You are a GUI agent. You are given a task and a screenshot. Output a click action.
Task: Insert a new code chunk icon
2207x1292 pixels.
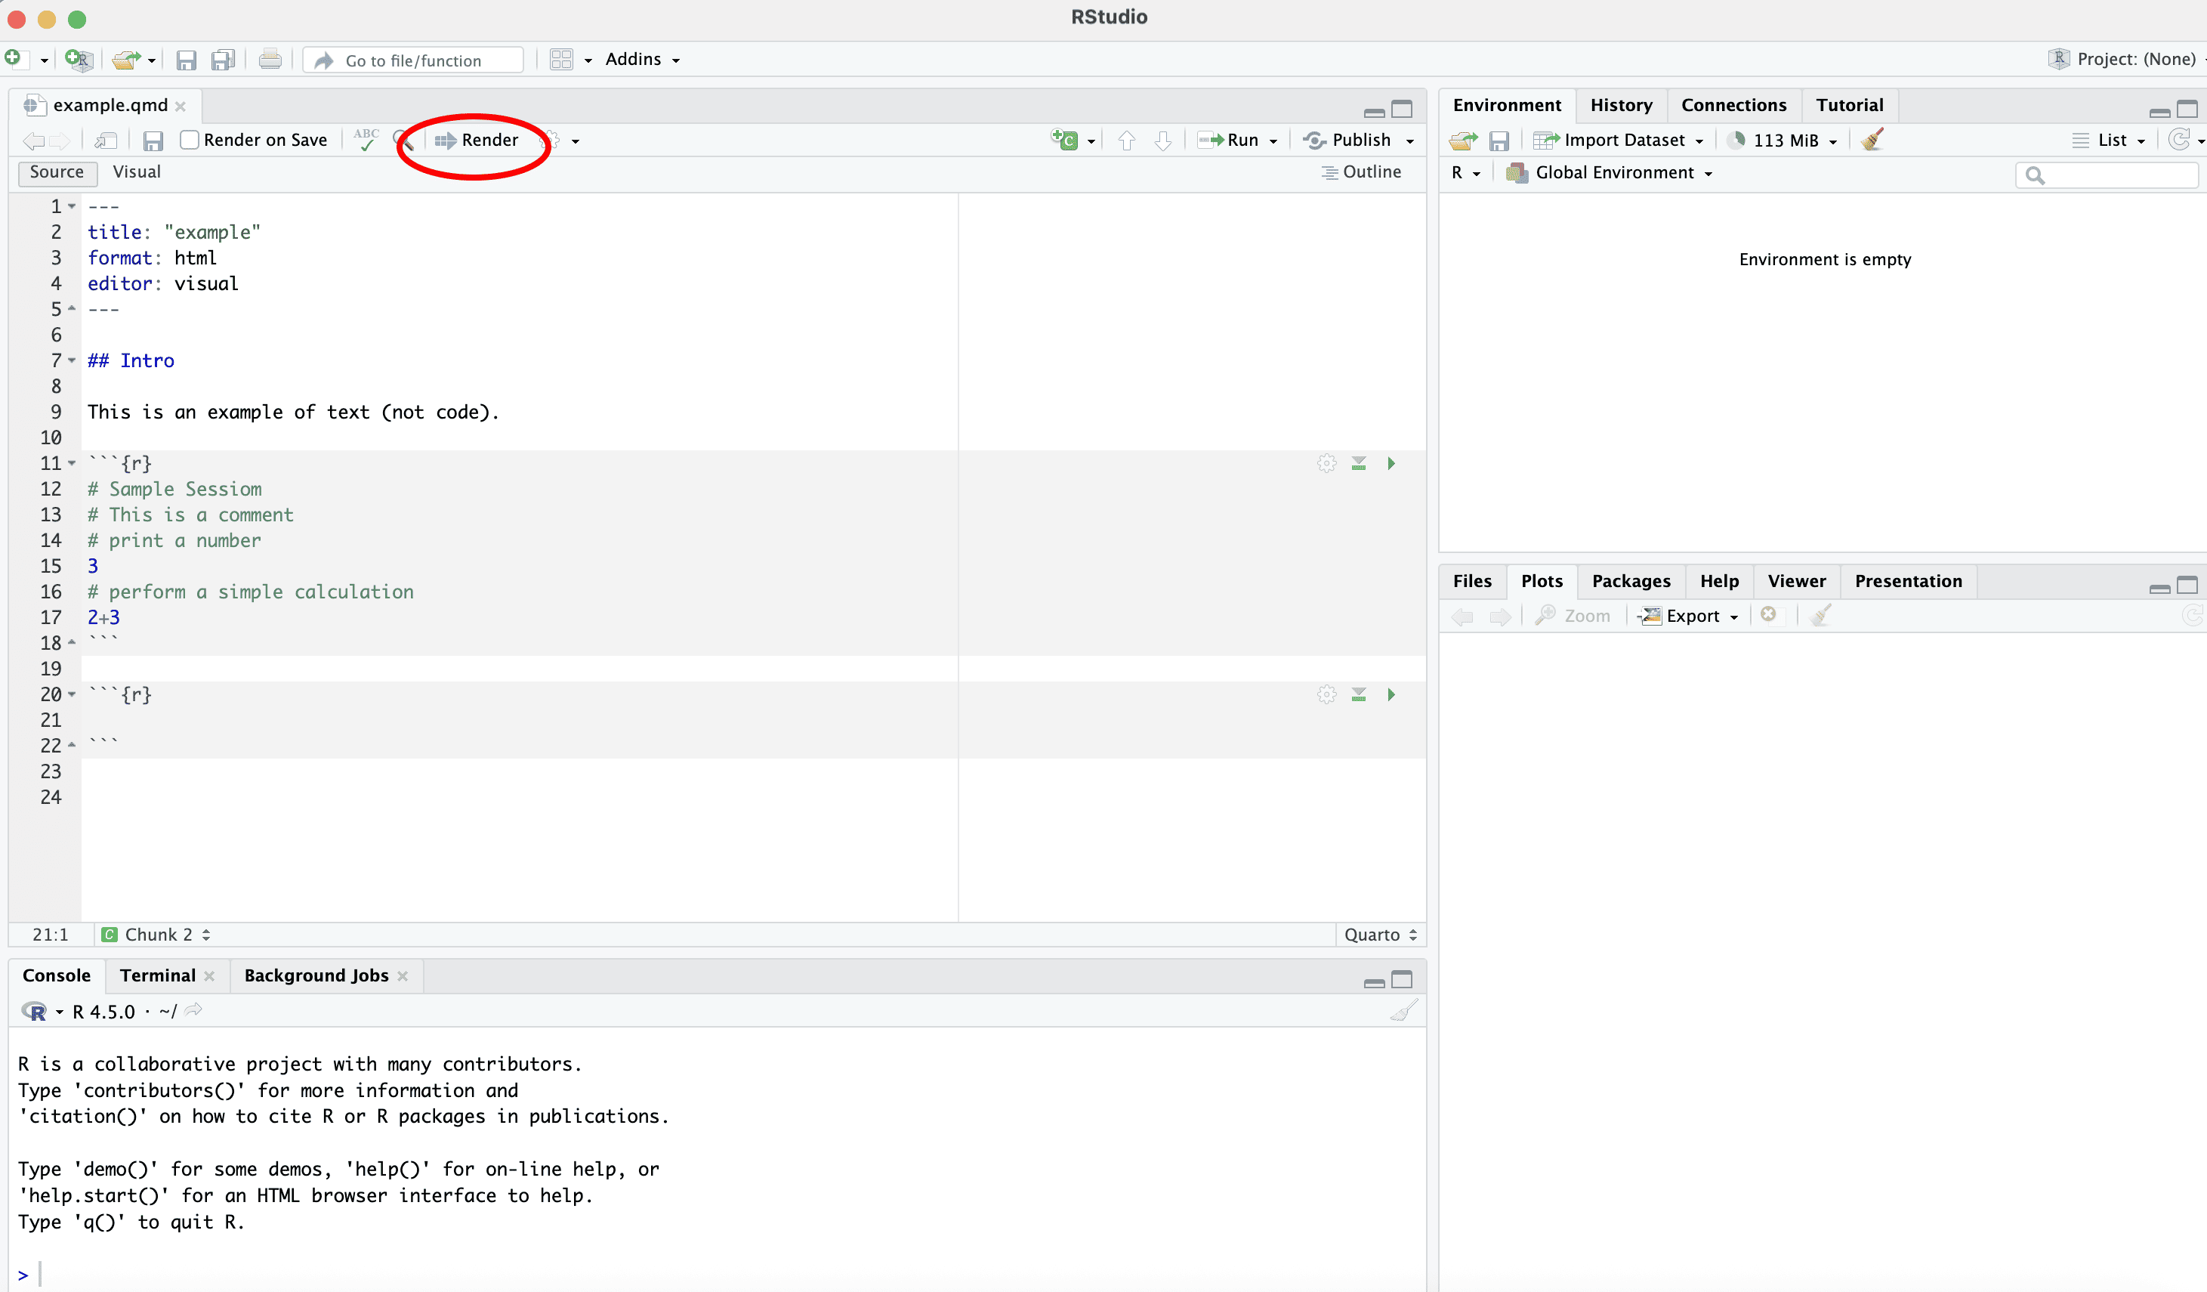pos(1065,140)
